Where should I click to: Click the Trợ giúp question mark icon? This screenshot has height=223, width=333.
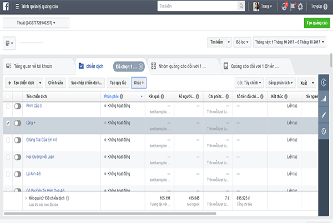coord(325,7)
